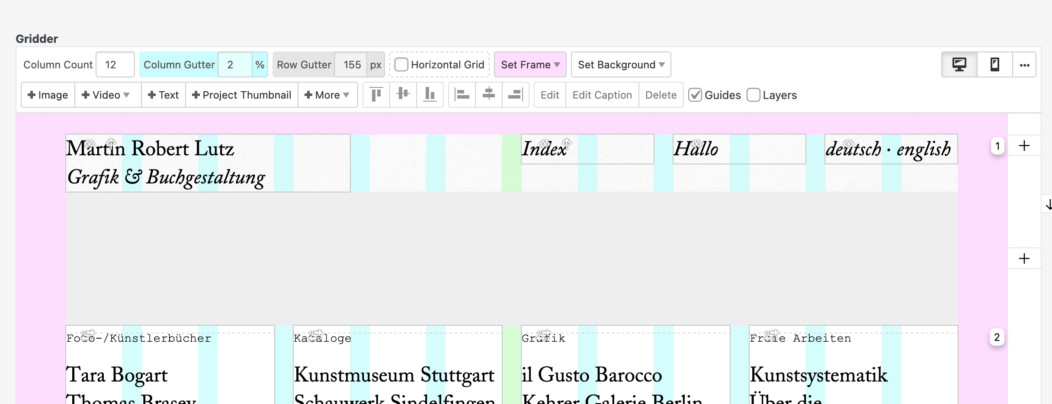
Task: Click the align vertical middle icon
Action: pos(403,95)
